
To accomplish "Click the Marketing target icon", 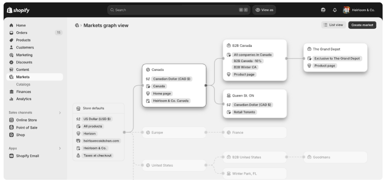I will (11, 55).
